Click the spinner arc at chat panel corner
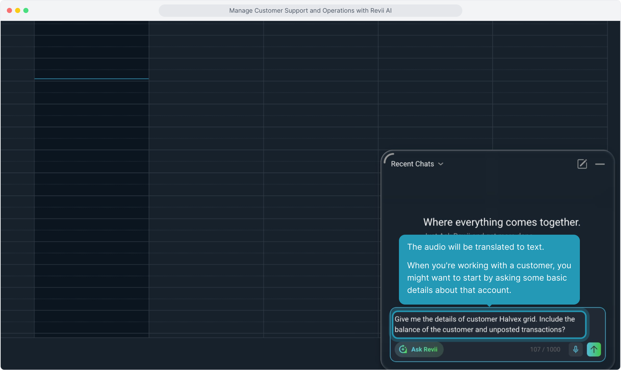 point(388,158)
